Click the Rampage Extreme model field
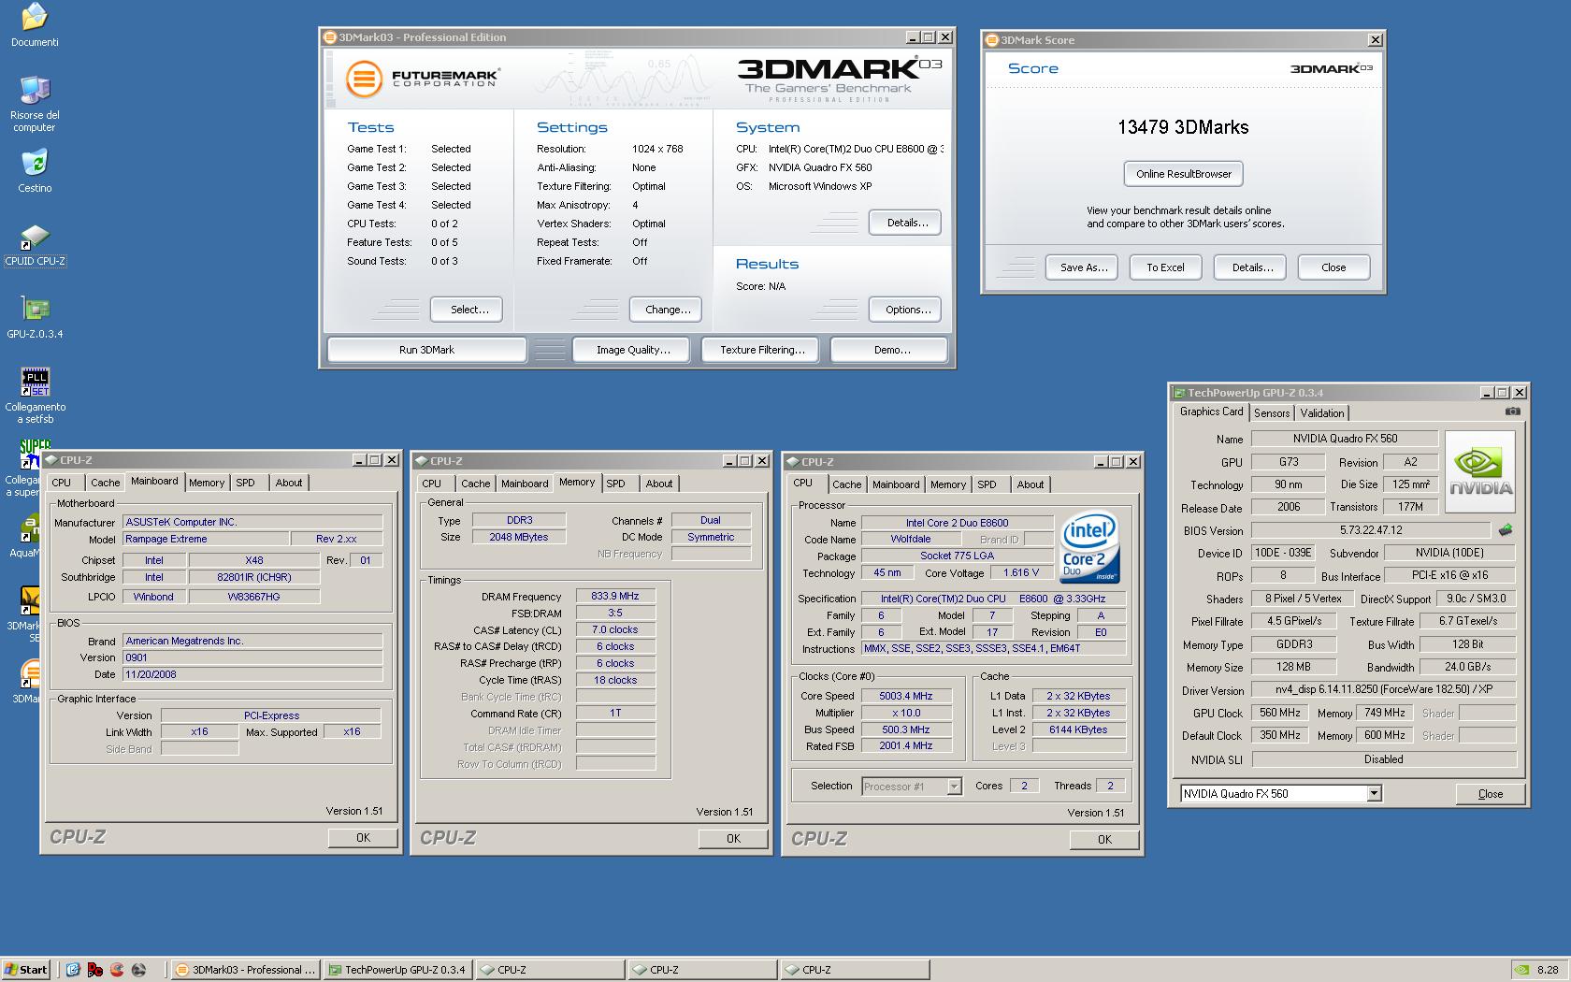 coord(206,539)
